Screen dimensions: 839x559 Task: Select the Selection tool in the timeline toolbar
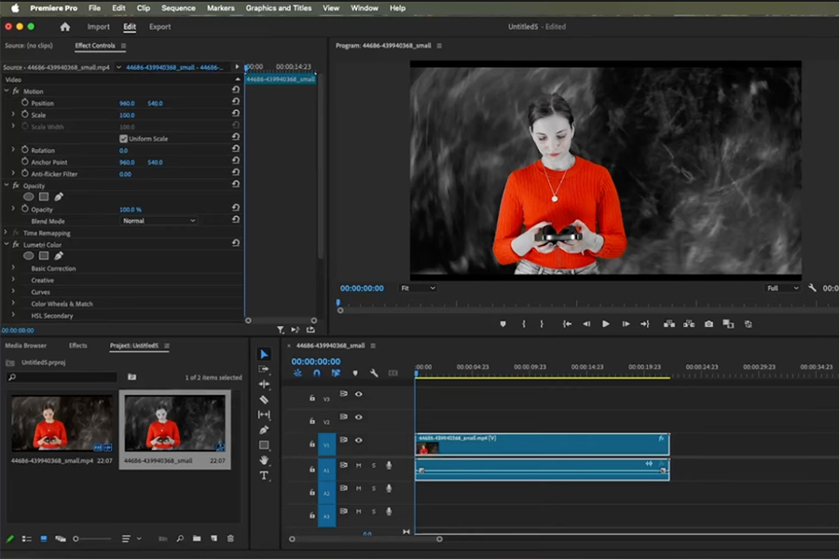266,352
